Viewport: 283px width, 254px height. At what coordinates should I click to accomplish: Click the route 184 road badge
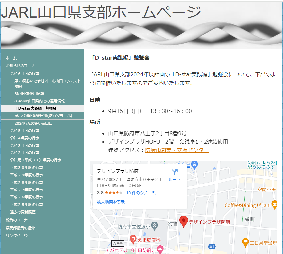point(212,247)
